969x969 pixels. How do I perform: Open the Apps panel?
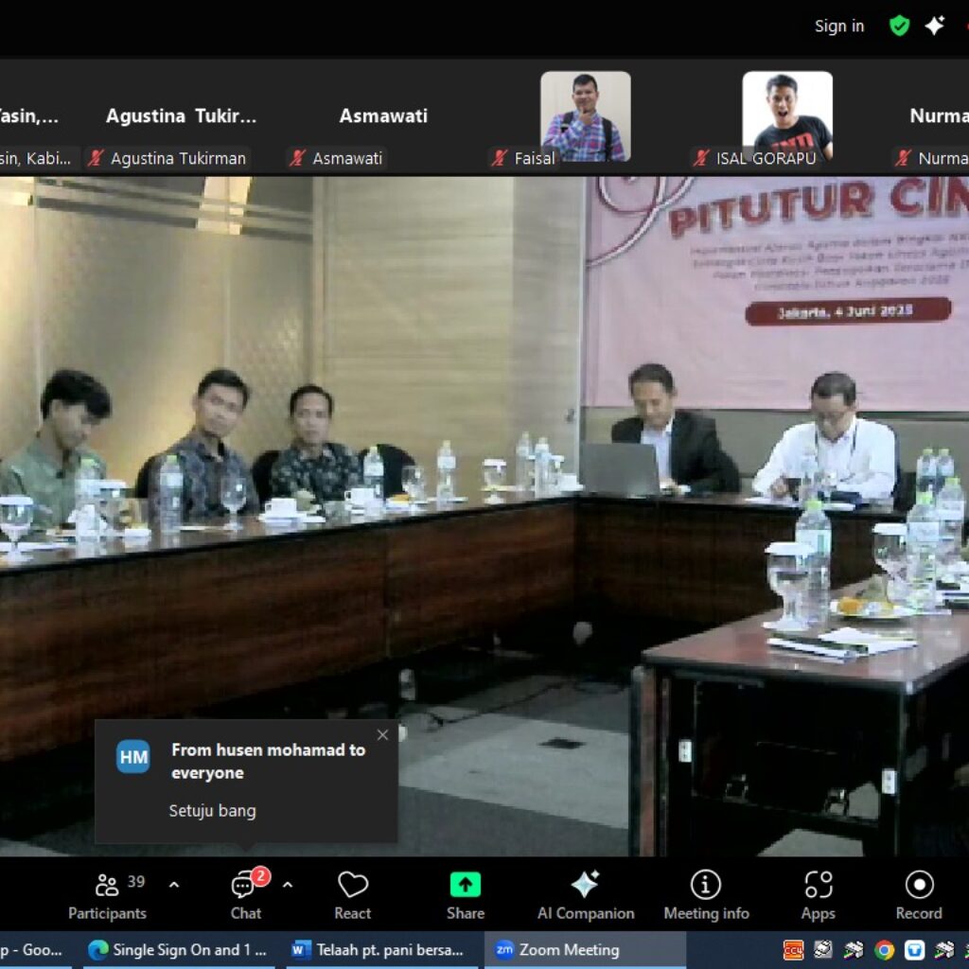(818, 895)
